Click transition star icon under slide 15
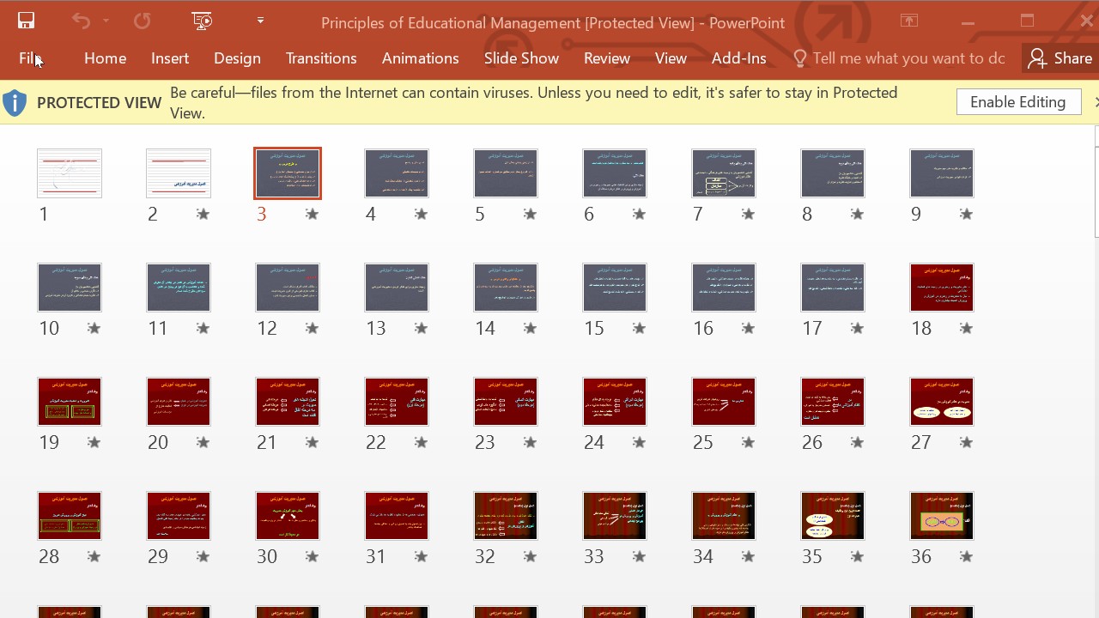The height and width of the screenshot is (618, 1099). click(639, 328)
